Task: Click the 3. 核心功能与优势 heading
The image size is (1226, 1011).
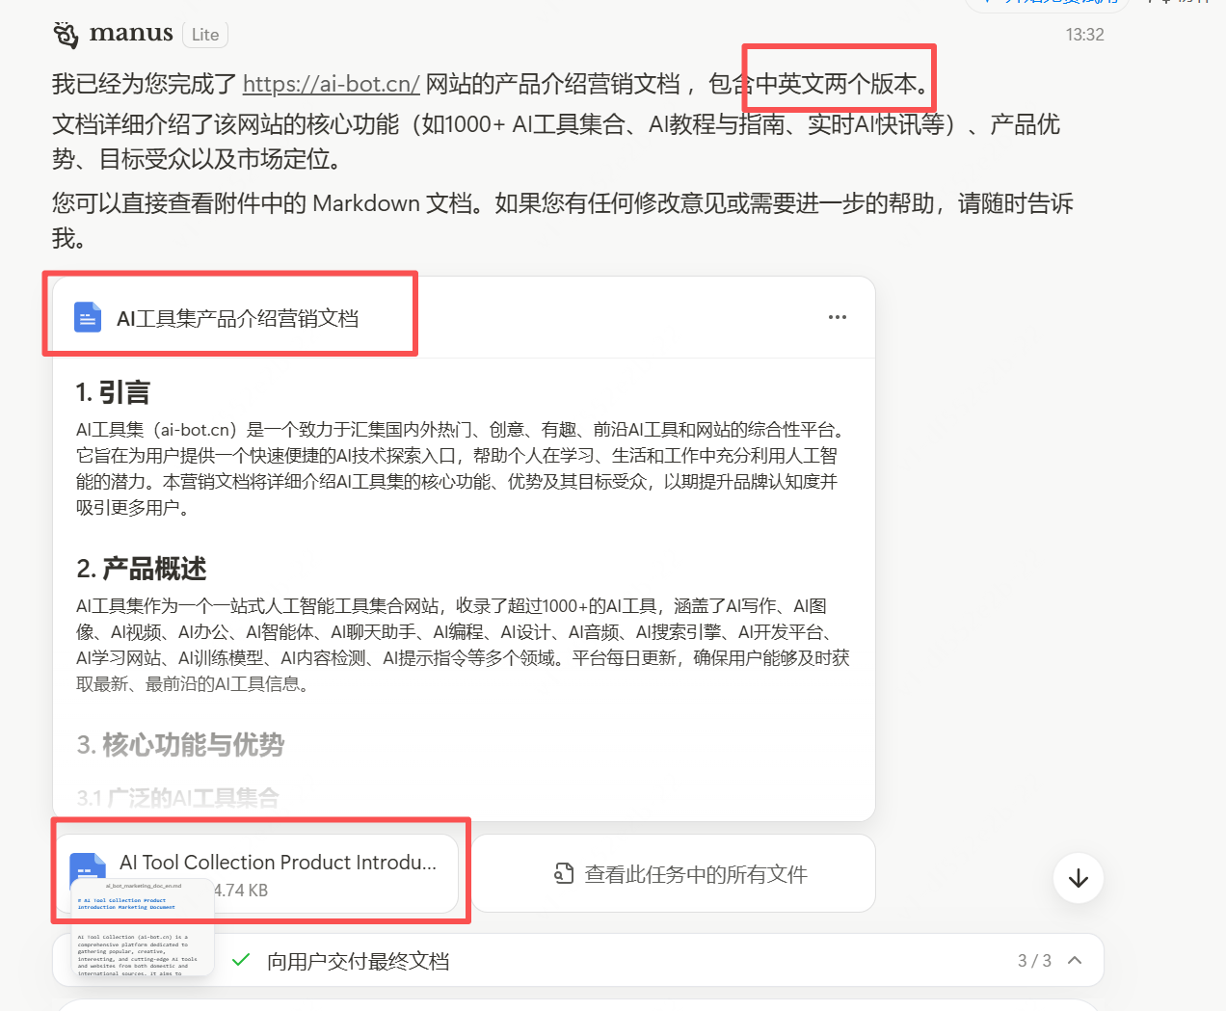Action: 180,744
